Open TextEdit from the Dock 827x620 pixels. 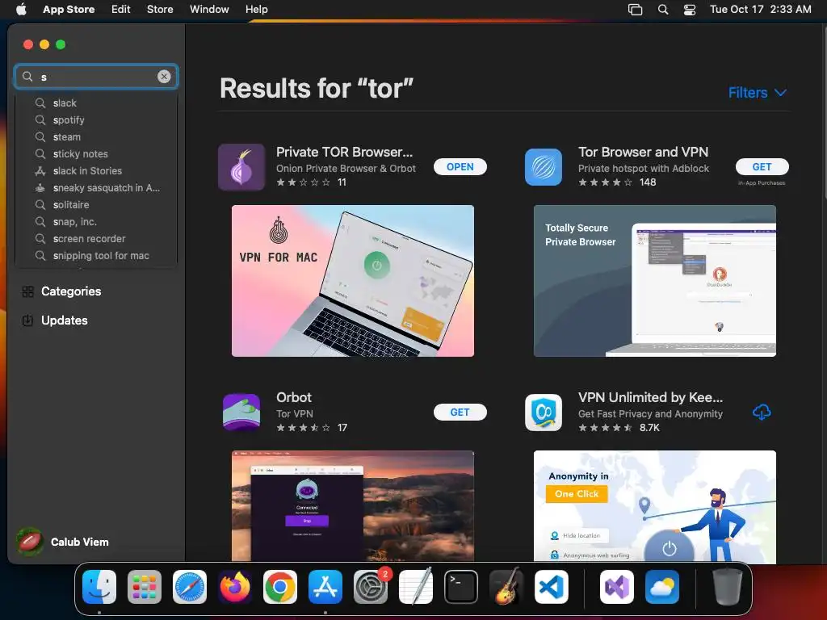coord(416,587)
